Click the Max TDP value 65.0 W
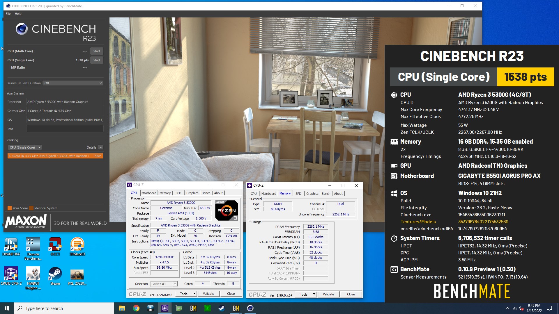This screenshot has height=314, width=559. (205, 208)
